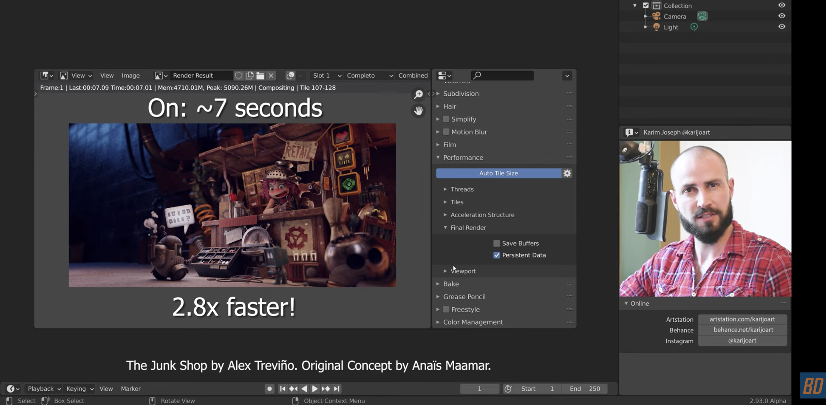Open the Marker menu
The height and width of the screenshot is (405, 826).
pyautogui.click(x=131, y=388)
